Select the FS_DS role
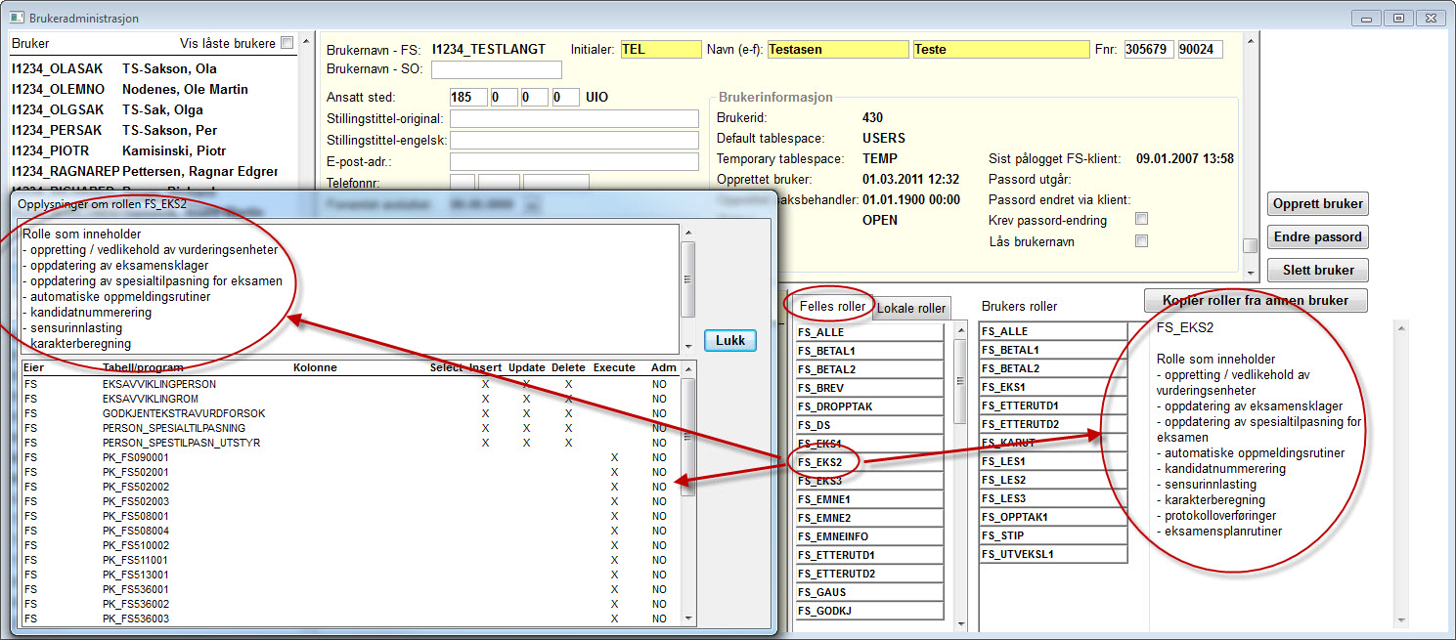 (869, 425)
